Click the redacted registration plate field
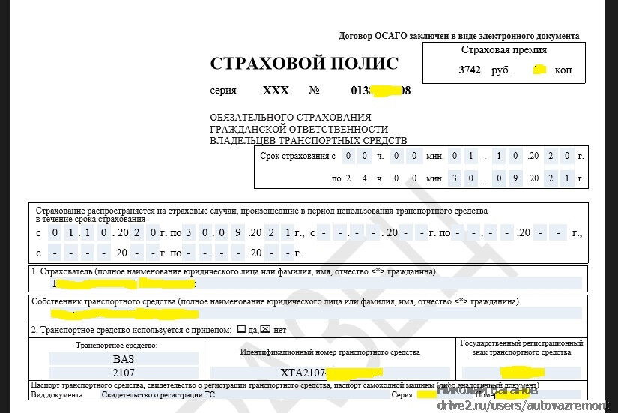 (522, 372)
